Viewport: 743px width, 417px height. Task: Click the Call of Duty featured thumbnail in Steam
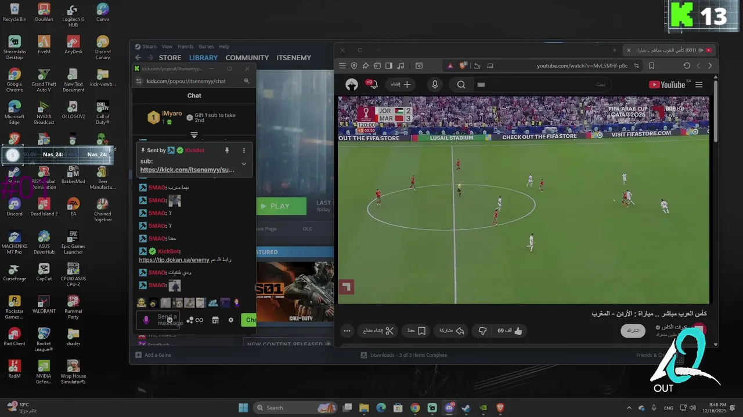point(295,291)
